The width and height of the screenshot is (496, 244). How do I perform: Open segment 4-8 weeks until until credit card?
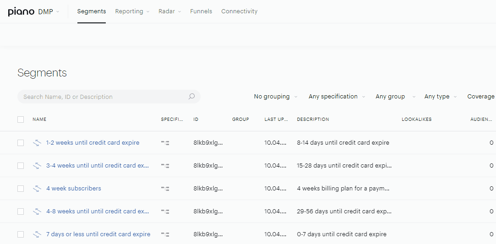click(x=98, y=211)
